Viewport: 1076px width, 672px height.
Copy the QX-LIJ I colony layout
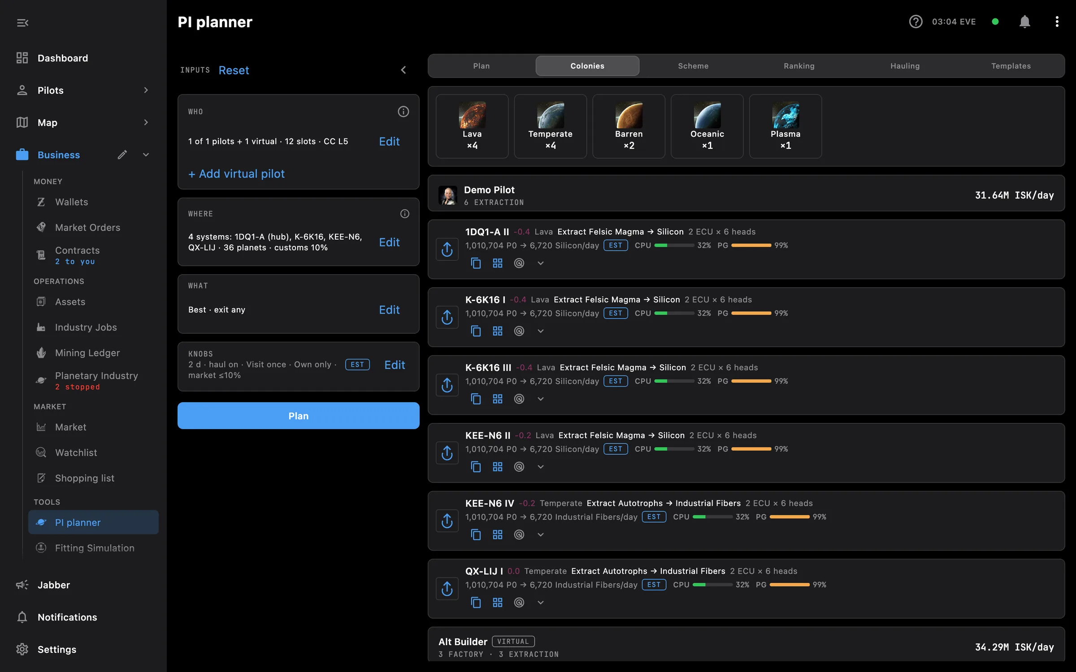click(476, 603)
